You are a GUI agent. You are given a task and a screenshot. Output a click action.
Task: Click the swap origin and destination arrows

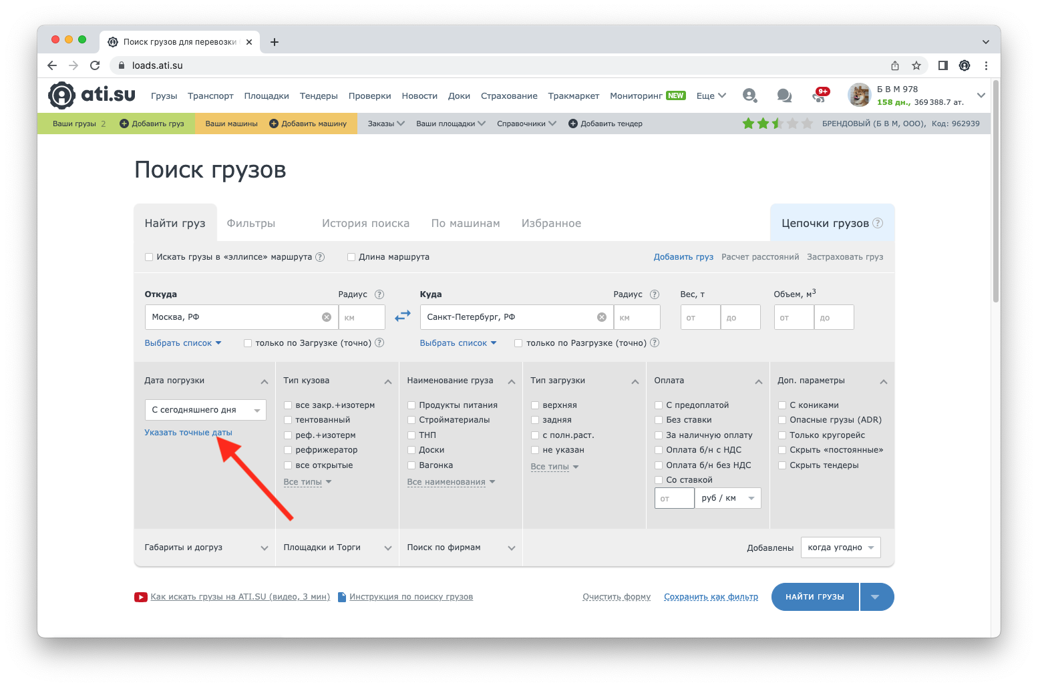click(x=402, y=316)
